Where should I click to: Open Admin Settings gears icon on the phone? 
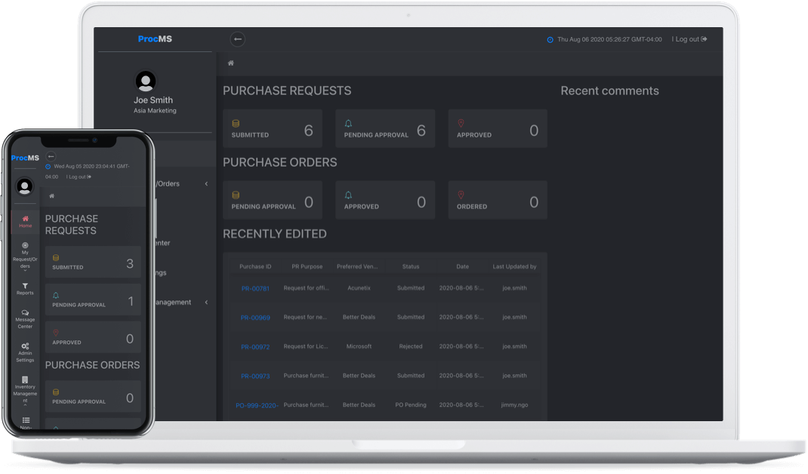tap(25, 346)
